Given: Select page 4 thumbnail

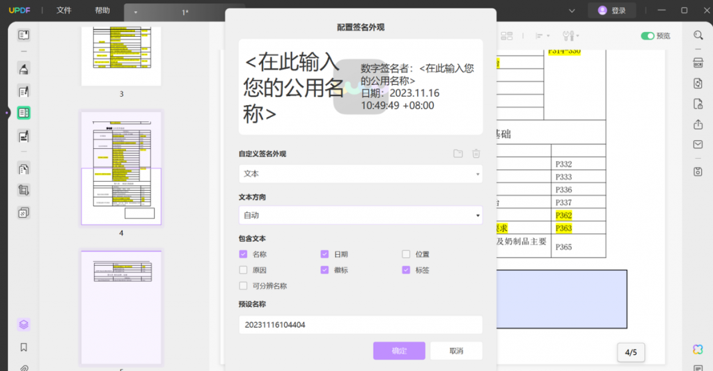Looking at the screenshot, I should [x=121, y=168].
